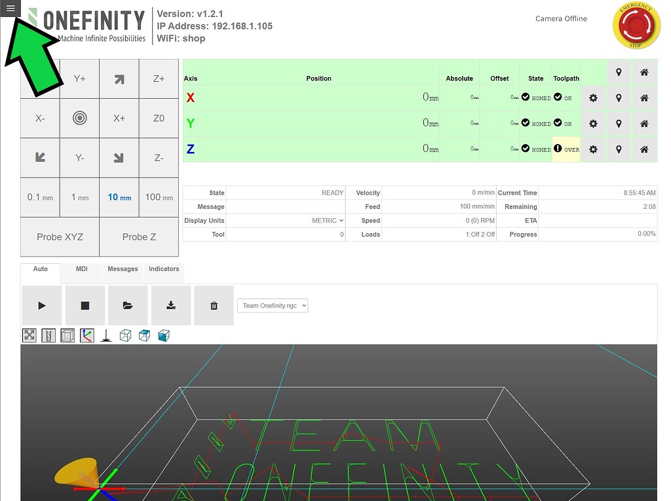Viewport: 671px width, 501px height.
Task: Jog with the Y- button
Action: [79, 158]
